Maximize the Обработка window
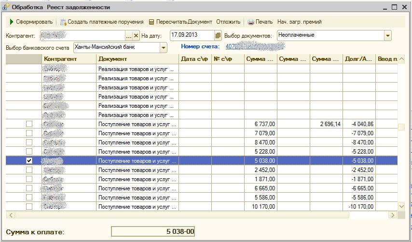The image size is (412, 242). point(395,7)
